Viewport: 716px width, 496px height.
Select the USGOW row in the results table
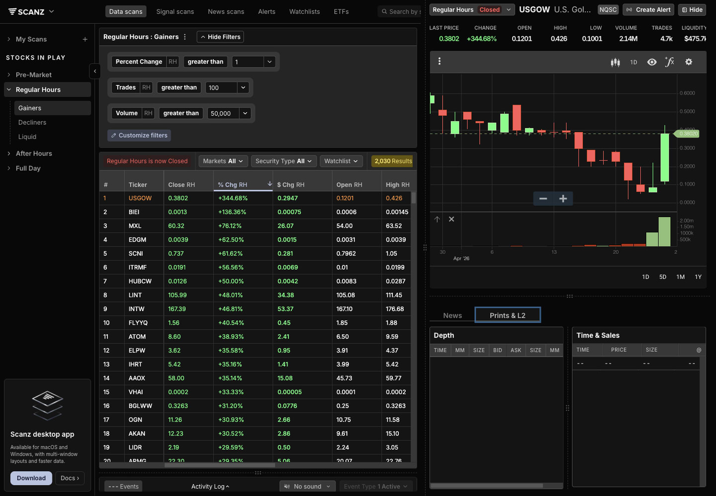point(256,198)
